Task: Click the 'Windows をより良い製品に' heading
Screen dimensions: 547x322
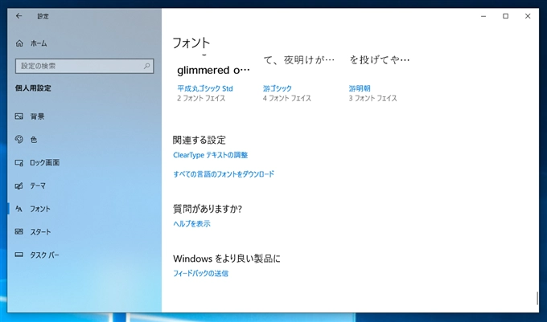Action: (x=227, y=259)
